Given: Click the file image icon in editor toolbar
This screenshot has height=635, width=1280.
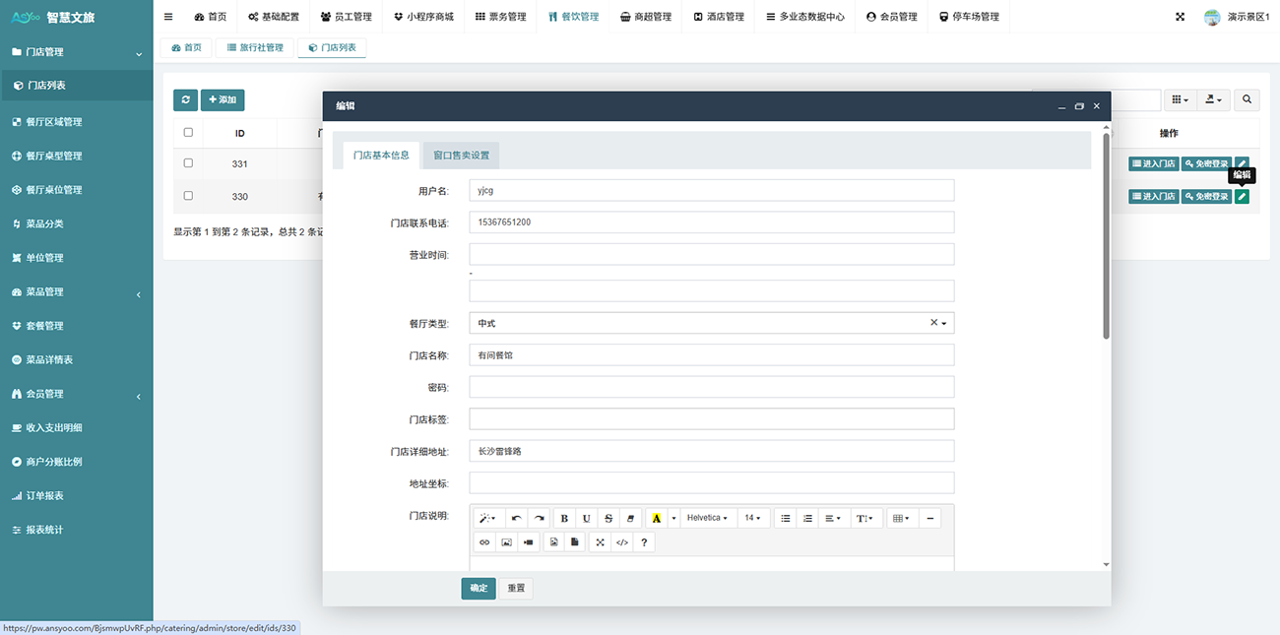Looking at the screenshot, I should click(x=553, y=541).
